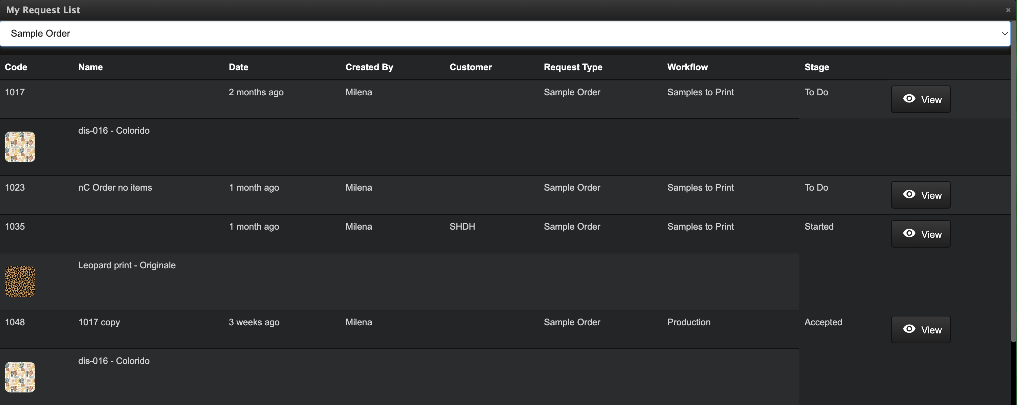Click the Stage column header
Screen dimensions: 1017x405
[x=816, y=67]
